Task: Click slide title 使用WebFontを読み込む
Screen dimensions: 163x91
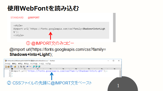Action: (x=43, y=8)
